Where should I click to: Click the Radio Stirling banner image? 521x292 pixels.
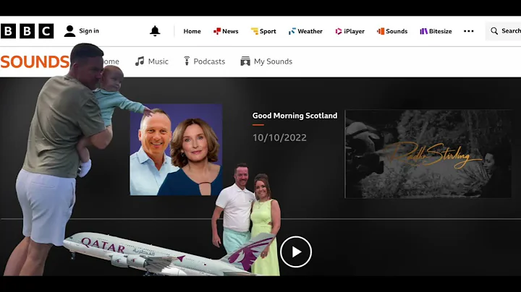428,154
